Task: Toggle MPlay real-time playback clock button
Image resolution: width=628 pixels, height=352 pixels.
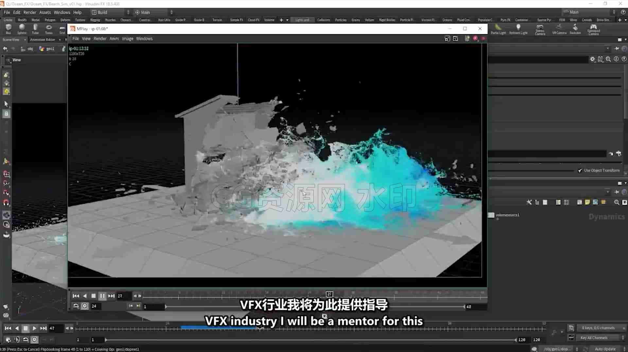Action: pyautogui.click(x=85, y=306)
